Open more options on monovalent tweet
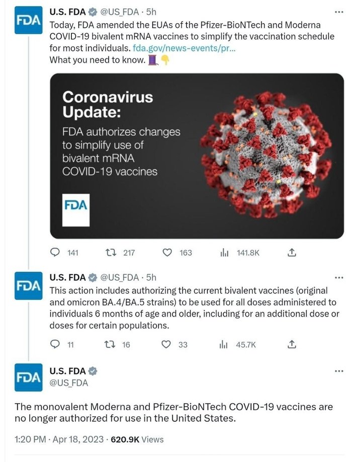 pyautogui.click(x=339, y=371)
